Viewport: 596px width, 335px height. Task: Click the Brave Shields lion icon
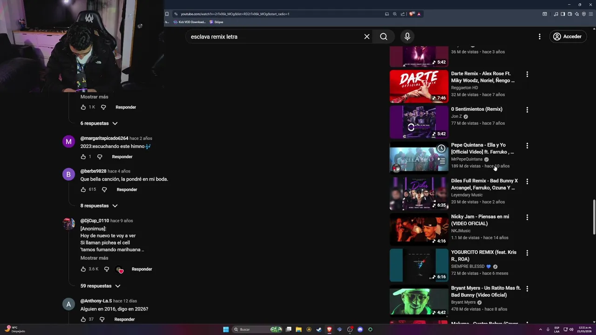412,14
